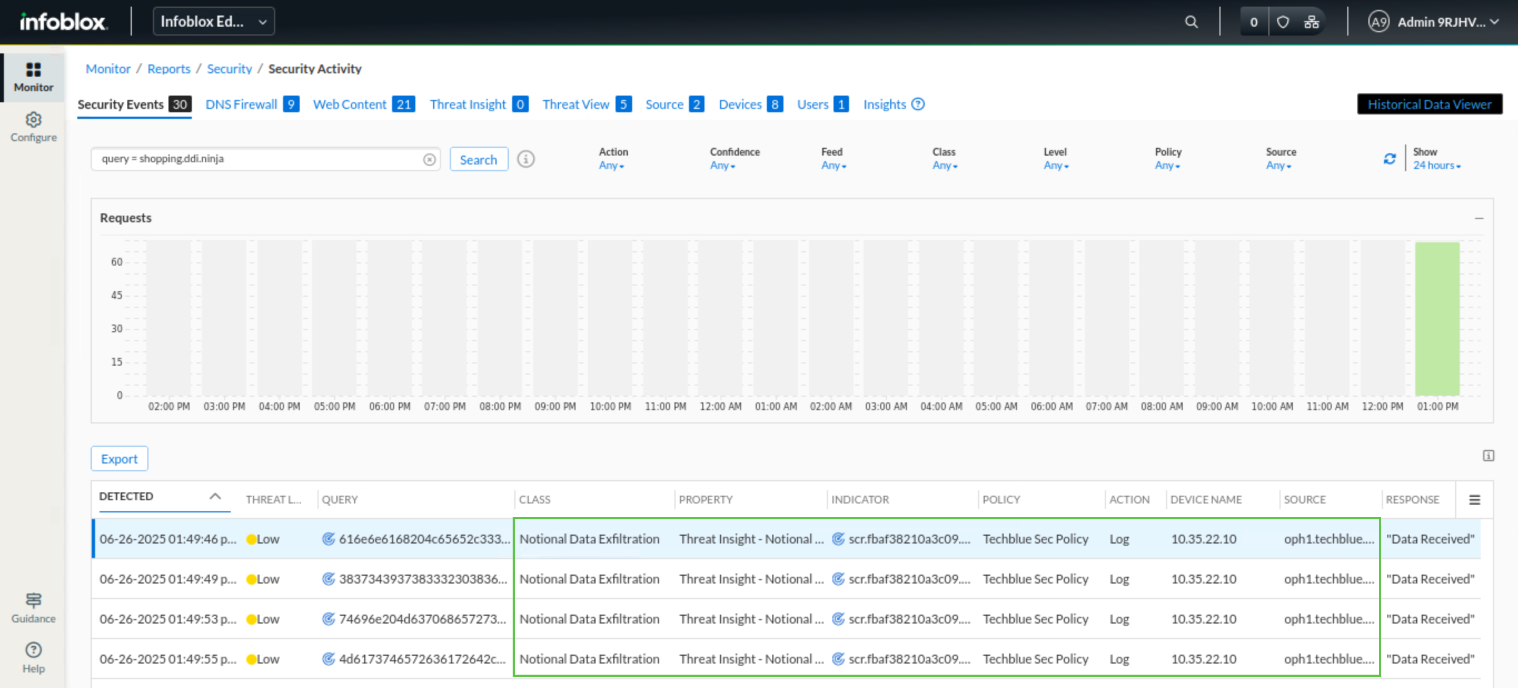Click the green 01:00 PM chart bar
This screenshot has height=688, width=1518.
click(x=1437, y=318)
